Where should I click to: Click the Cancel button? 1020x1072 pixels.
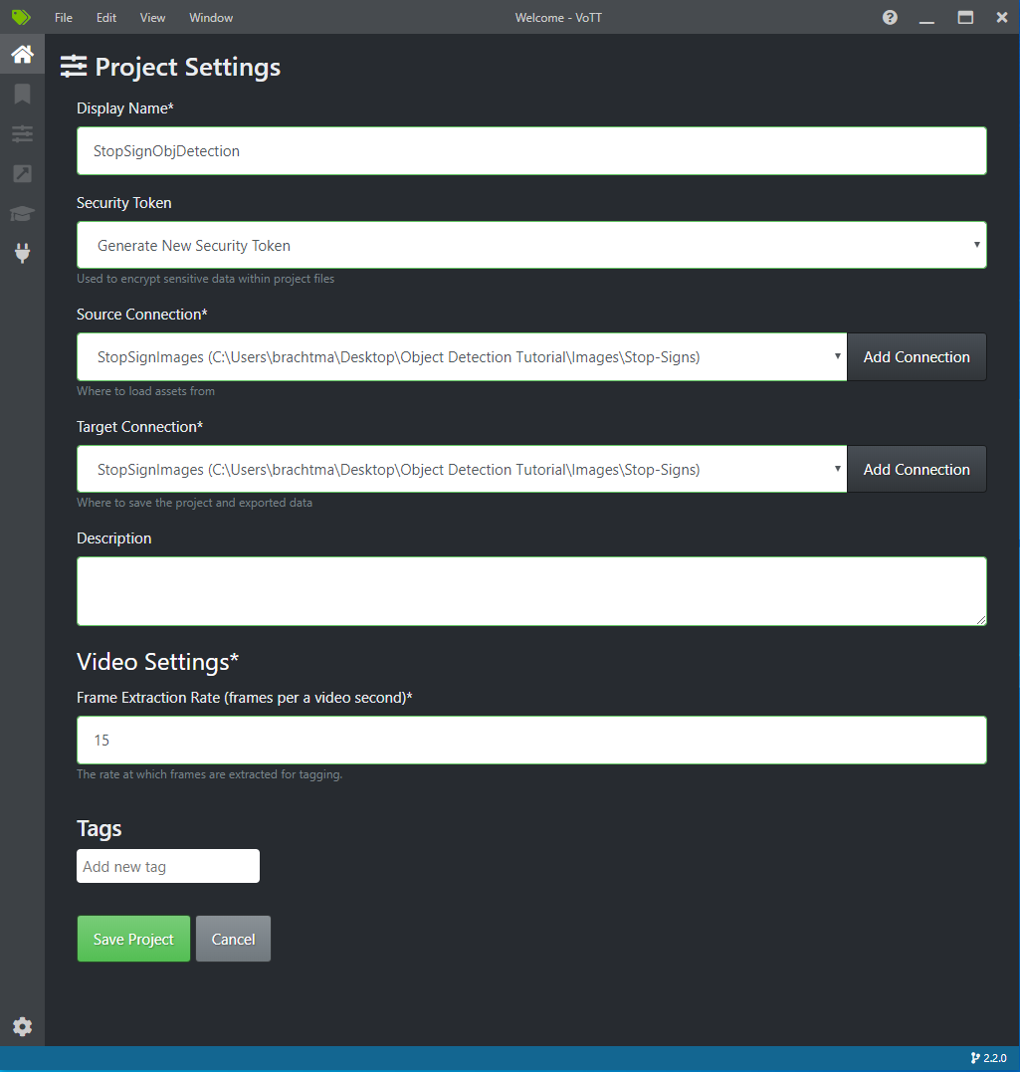pyautogui.click(x=233, y=938)
